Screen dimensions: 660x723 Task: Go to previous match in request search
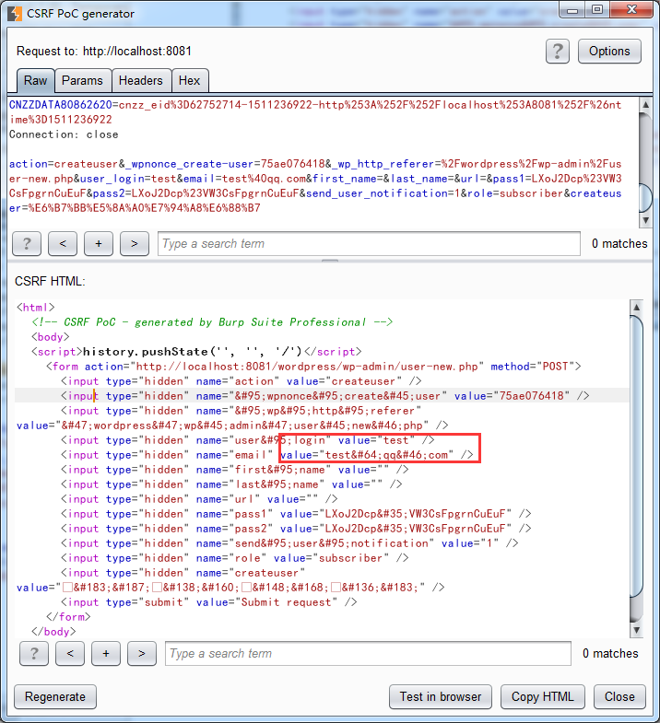pyautogui.click(x=63, y=243)
